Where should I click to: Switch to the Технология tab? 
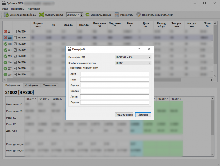pyautogui.click(x=50, y=85)
